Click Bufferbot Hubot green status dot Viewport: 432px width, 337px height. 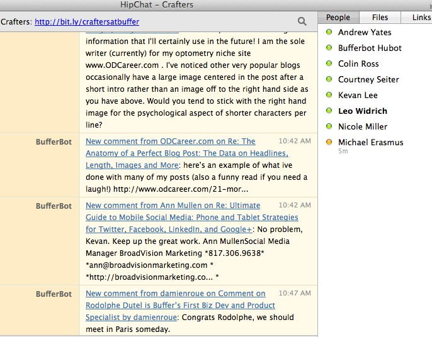[329, 48]
